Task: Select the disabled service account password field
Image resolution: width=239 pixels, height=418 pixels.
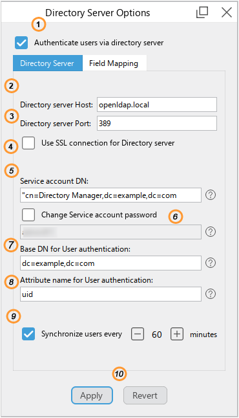Action: 110,232
